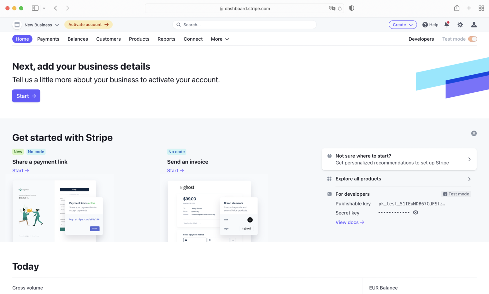
Task: Open the notifications bell
Action: (447, 25)
